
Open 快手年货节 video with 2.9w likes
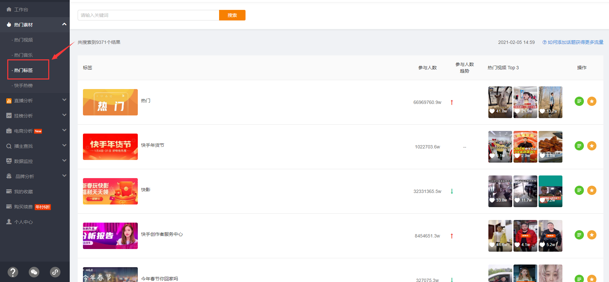[525, 147]
